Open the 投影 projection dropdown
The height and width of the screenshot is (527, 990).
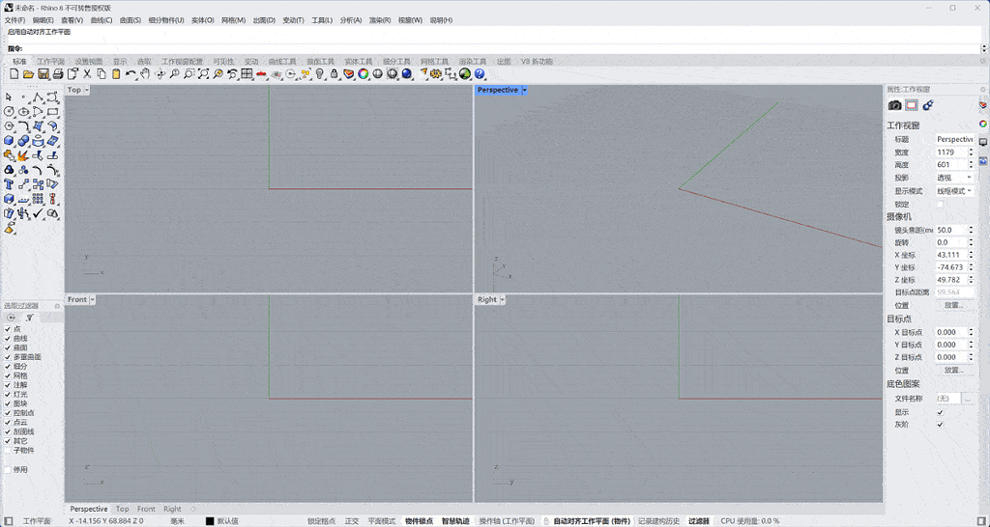click(954, 178)
